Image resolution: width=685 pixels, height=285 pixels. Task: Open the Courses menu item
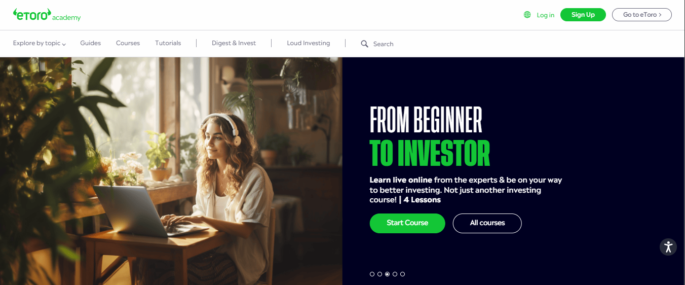128,43
